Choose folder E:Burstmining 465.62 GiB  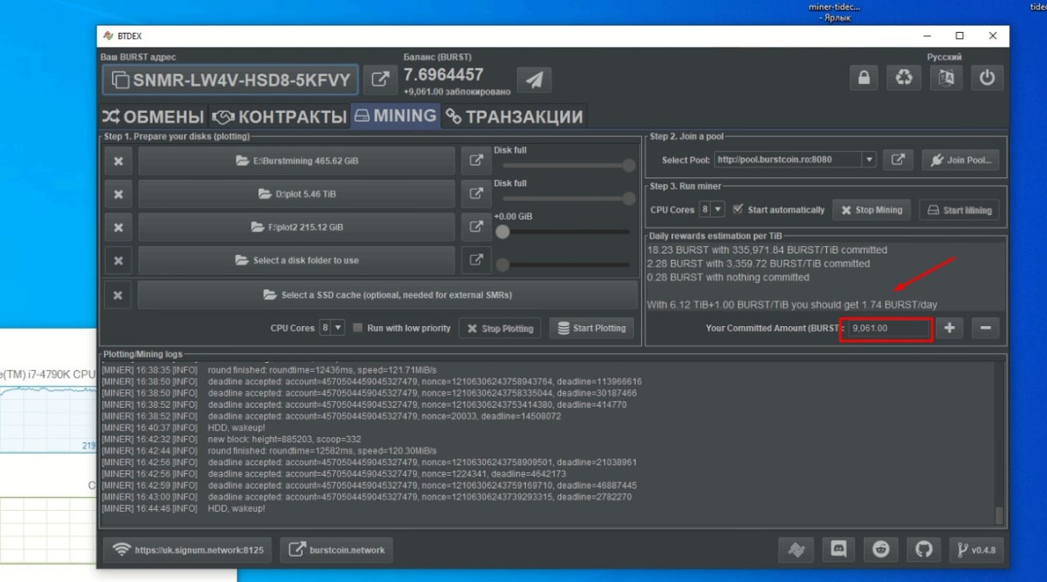pos(296,161)
